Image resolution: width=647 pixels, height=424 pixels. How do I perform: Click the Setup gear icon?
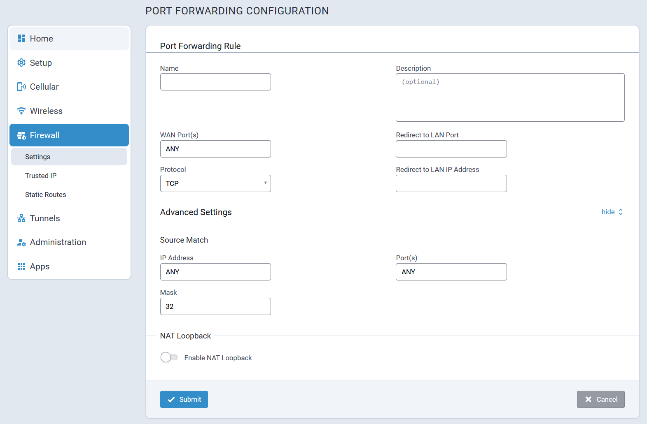point(21,63)
